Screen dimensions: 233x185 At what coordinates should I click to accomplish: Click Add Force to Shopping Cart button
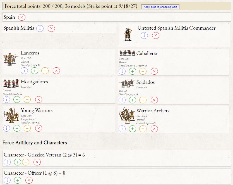pos(160,7)
